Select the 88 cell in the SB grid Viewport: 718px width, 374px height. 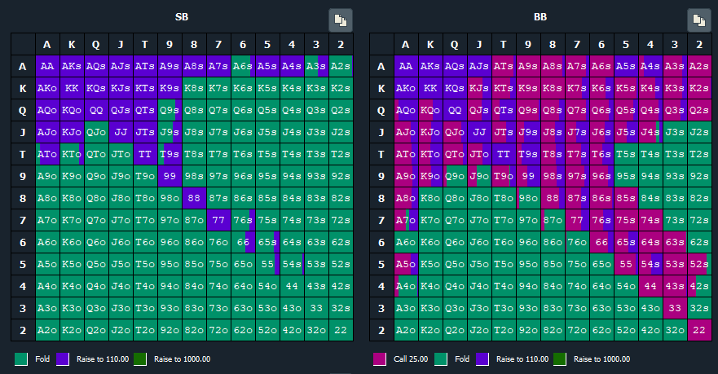[x=194, y=198]
